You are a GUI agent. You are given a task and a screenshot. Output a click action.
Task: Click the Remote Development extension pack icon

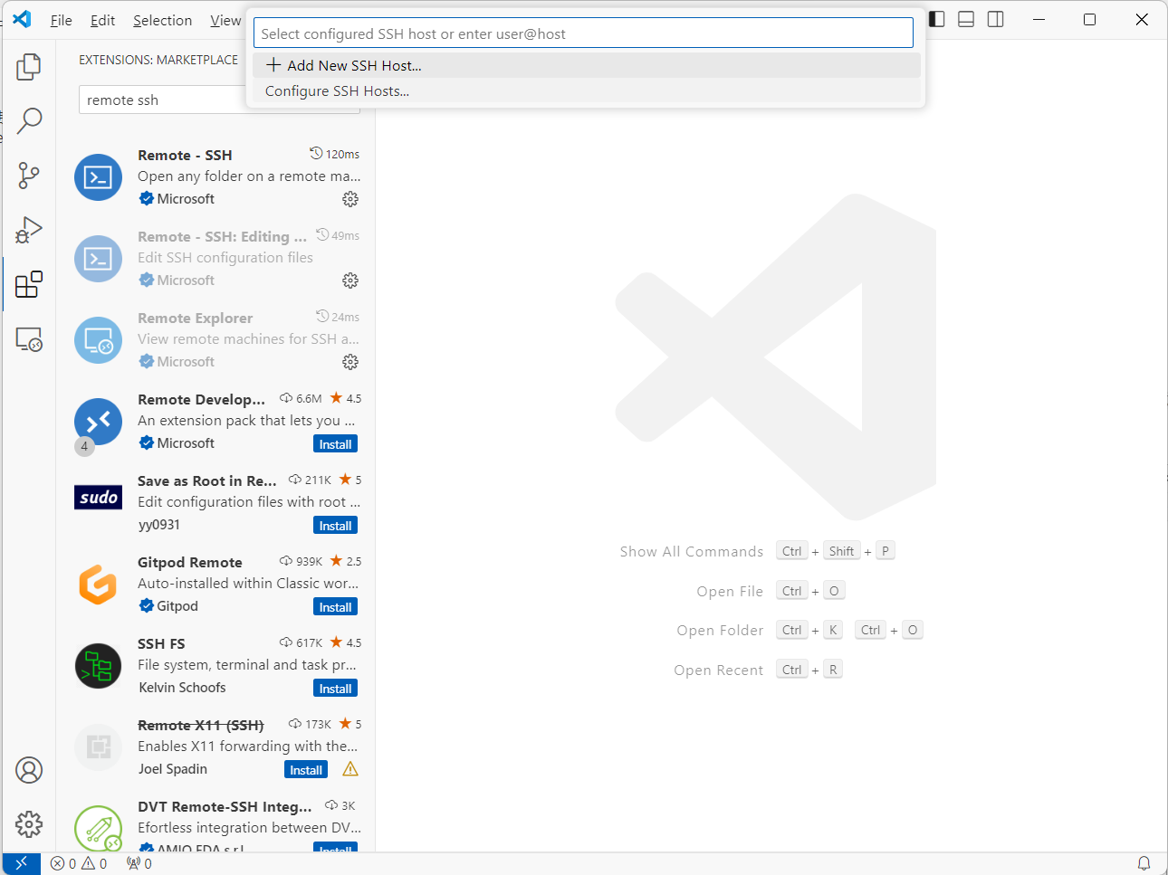pos(98,422)
